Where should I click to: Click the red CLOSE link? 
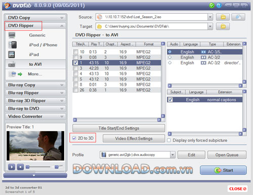(237, 189)
